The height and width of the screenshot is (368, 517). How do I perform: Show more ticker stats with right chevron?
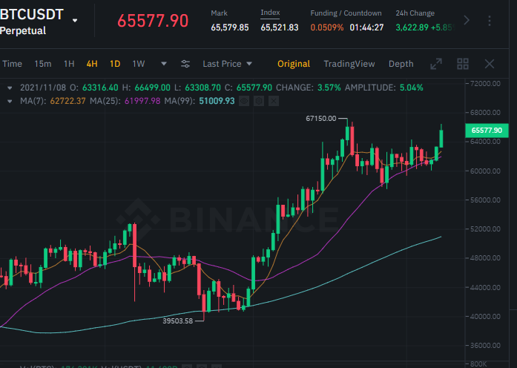click(467, 21)
